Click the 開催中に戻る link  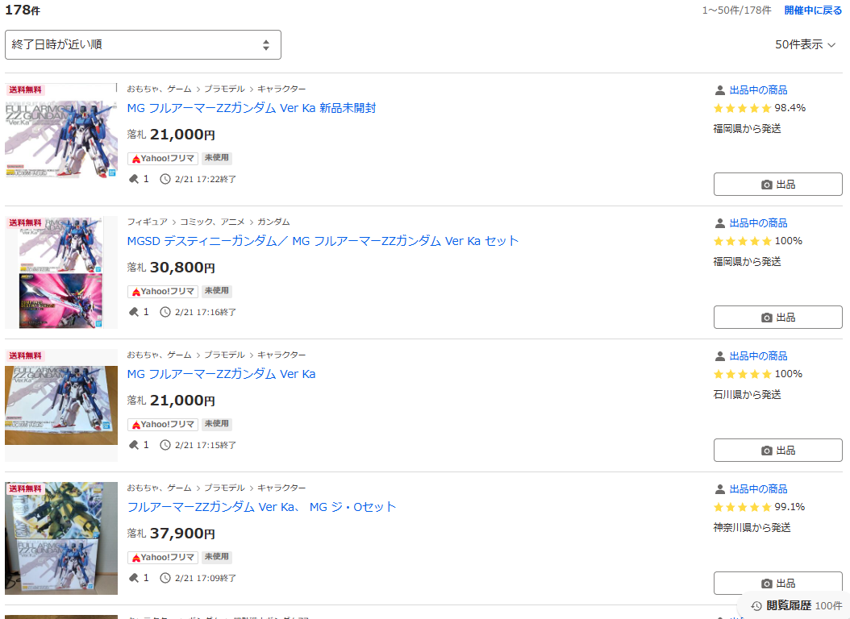[813, 10]
